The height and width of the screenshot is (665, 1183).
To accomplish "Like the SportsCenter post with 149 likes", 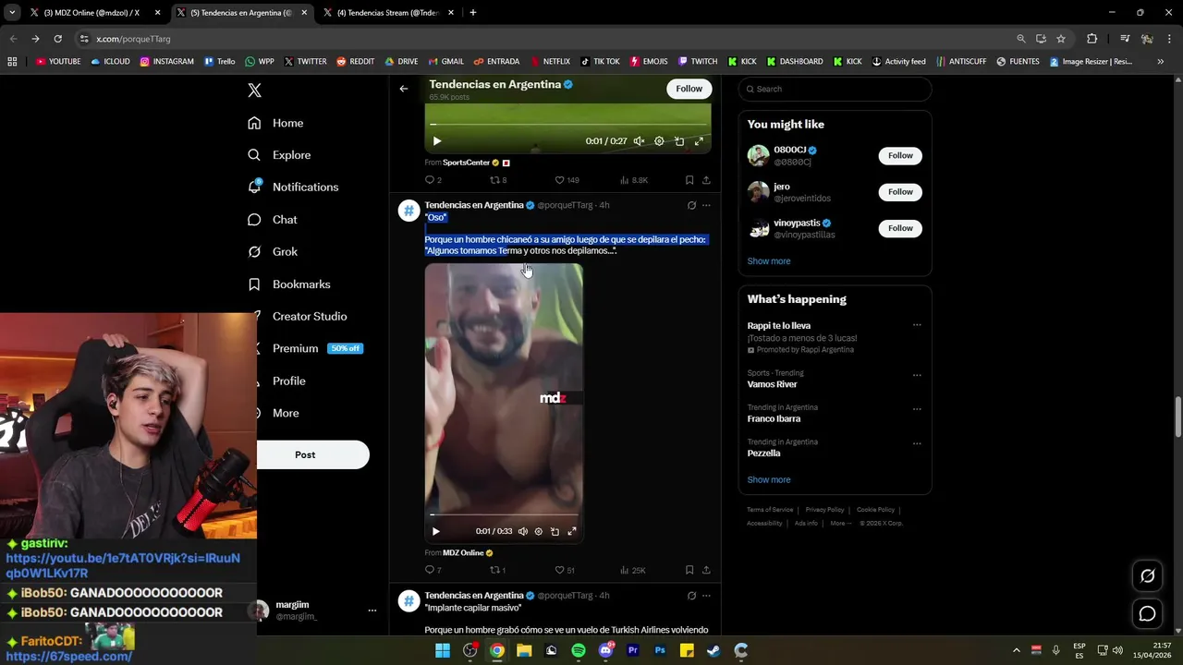I will [x=559, y=180].
